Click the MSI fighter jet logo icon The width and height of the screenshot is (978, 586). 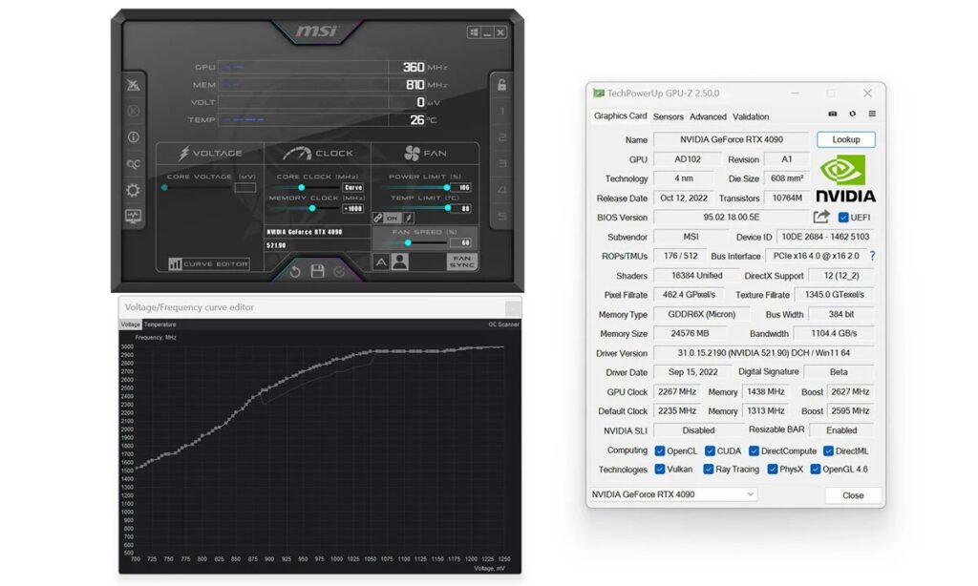click(x=133, y=85)
